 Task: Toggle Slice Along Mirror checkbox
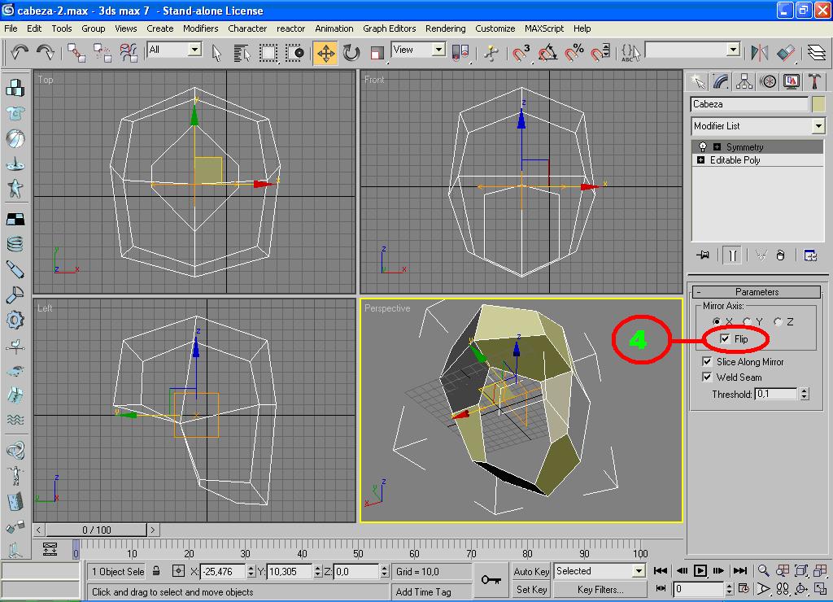(707, 362)
